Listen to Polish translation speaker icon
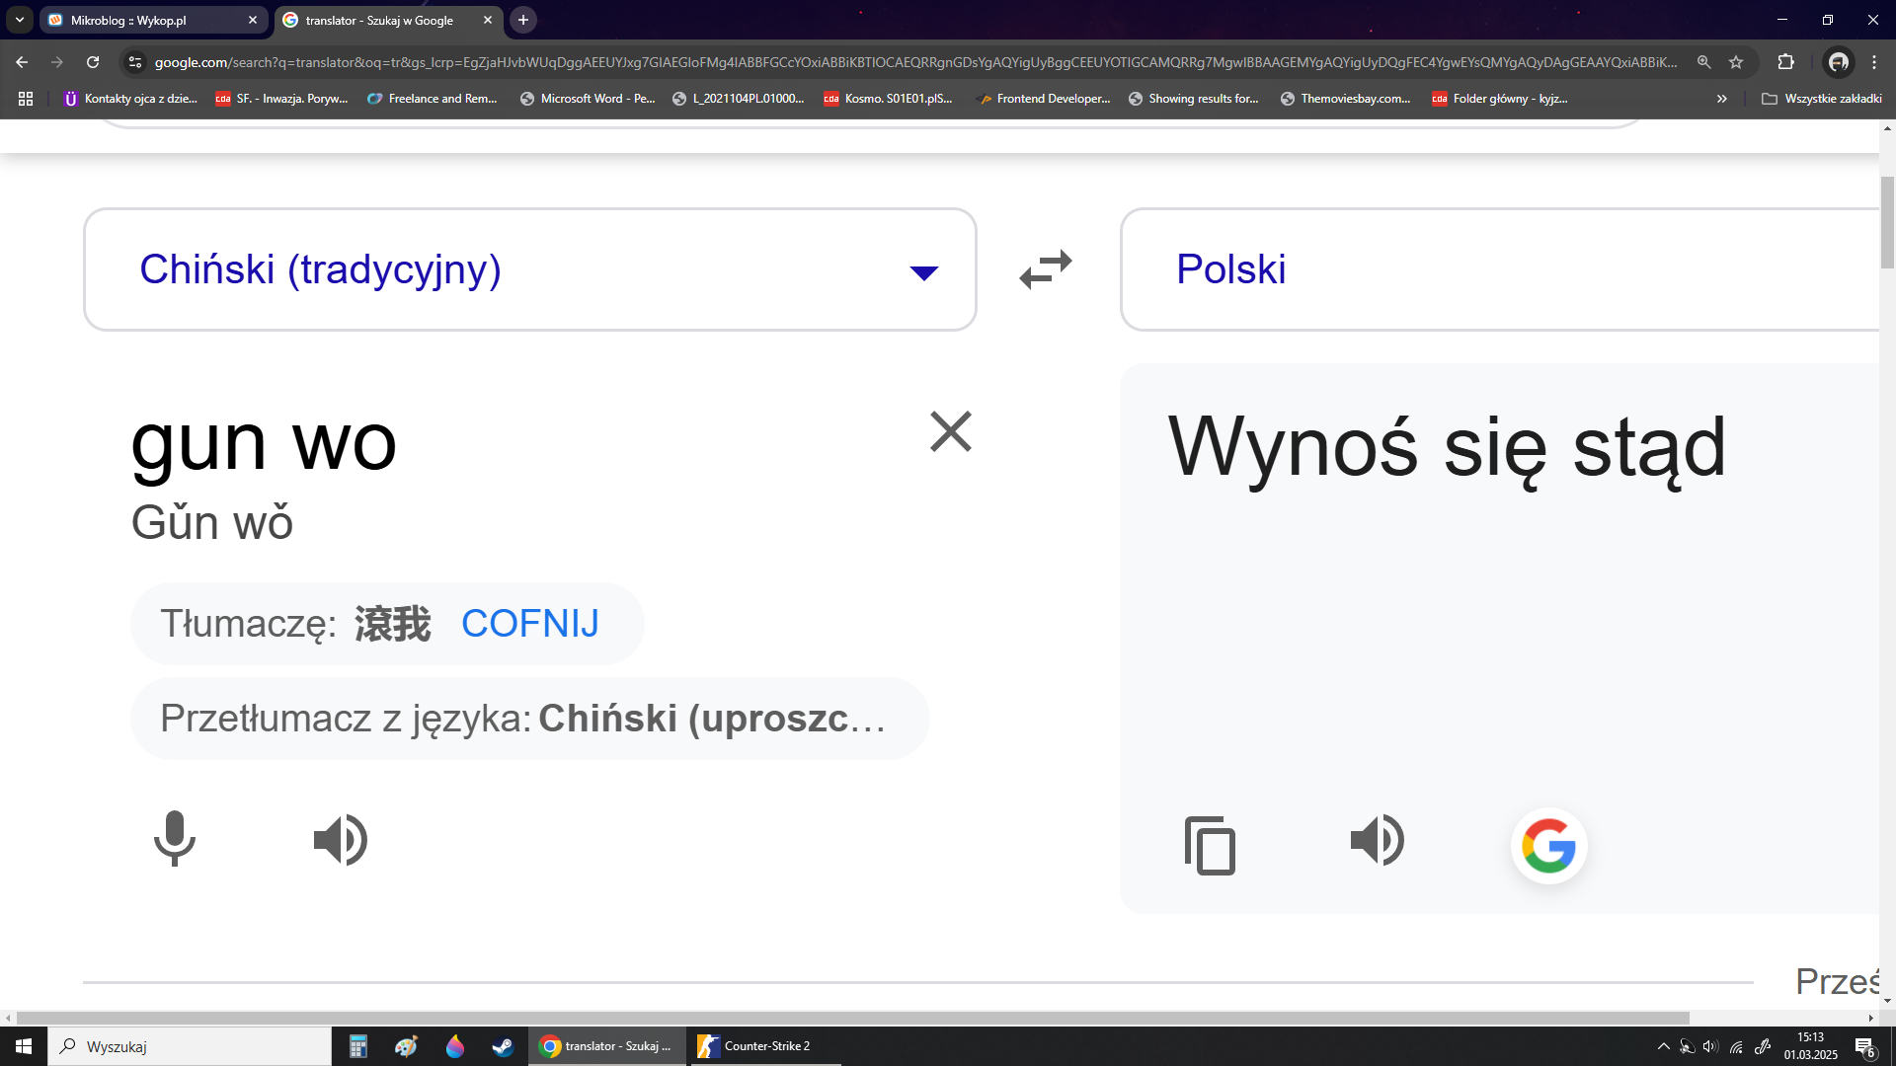1896x1066 pixels. tap(1377, 840)
